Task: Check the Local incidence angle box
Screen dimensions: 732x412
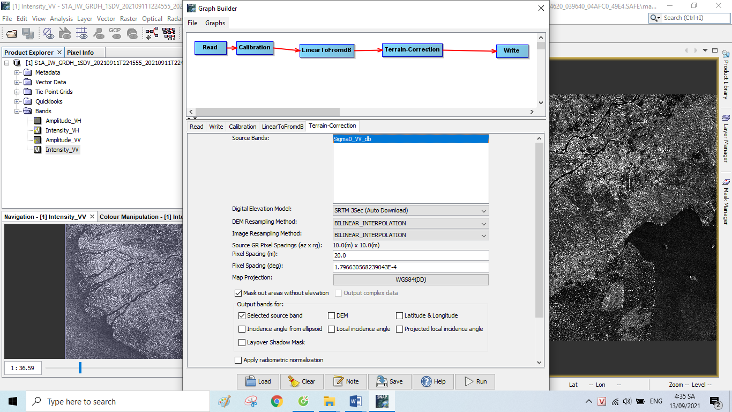Action: (x=332, y=329)
